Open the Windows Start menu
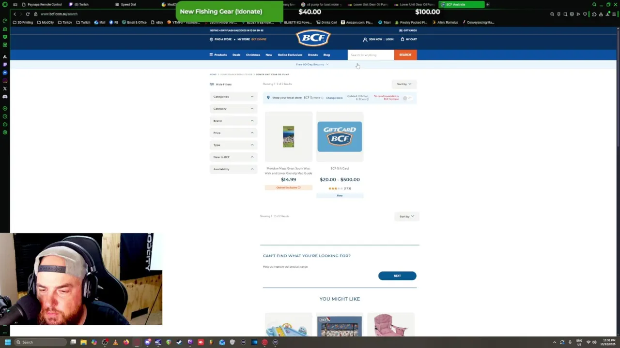Viewport: 620px width, 348px height. click(7, 342)
